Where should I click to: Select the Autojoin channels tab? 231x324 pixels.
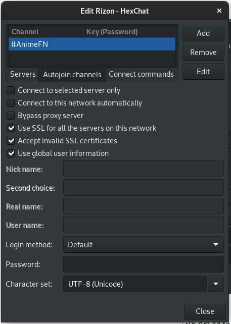click(72, 74)
